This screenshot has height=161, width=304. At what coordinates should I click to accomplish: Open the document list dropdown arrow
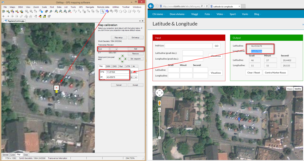click(x=140, y=21)
